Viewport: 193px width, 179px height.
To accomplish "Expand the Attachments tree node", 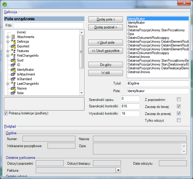I will tap(8, 37).
